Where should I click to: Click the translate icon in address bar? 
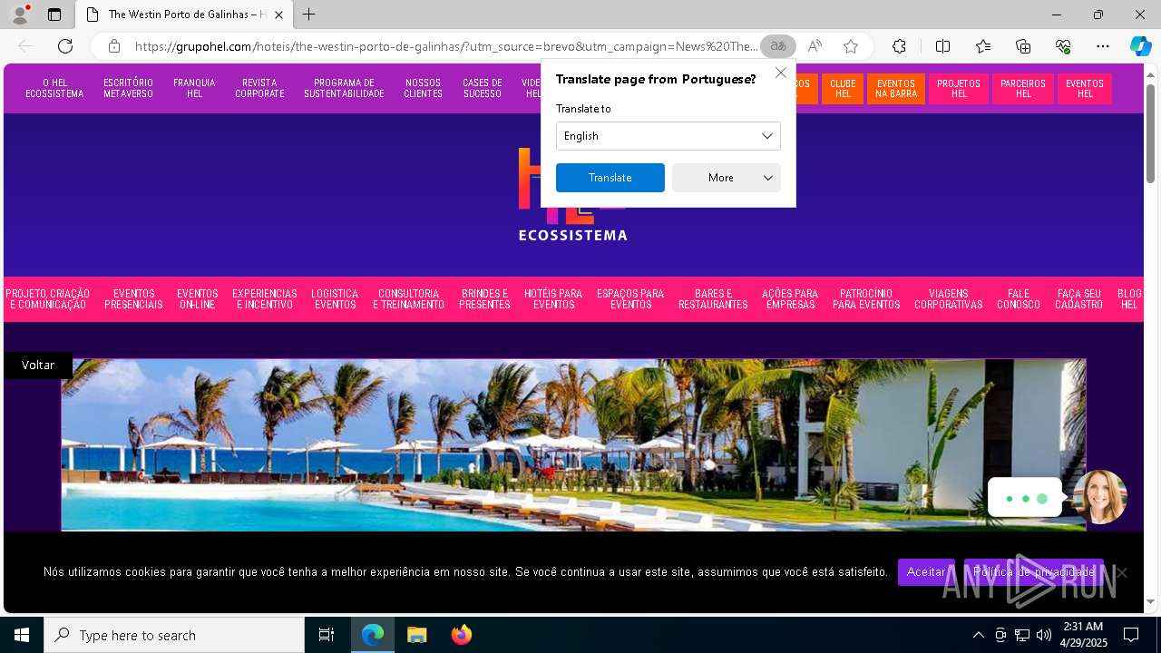coord(778,46)
